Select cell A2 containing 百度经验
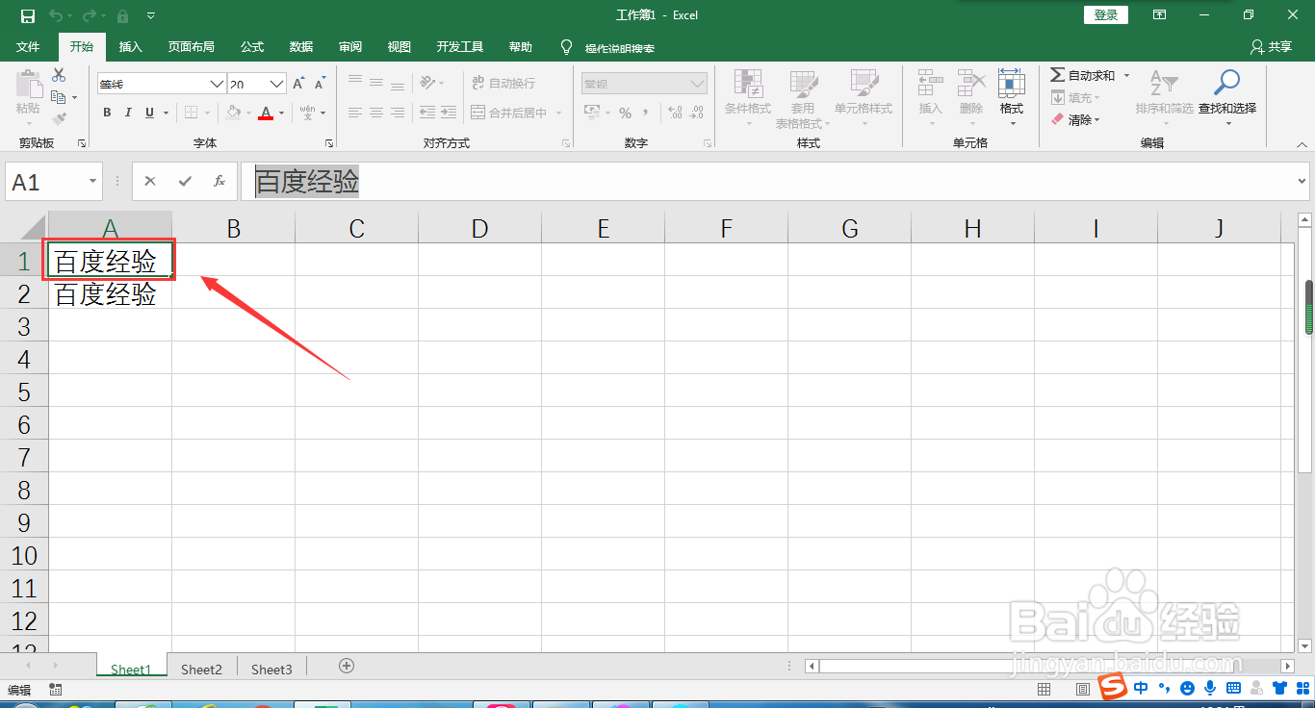 (x=110, y=293)
